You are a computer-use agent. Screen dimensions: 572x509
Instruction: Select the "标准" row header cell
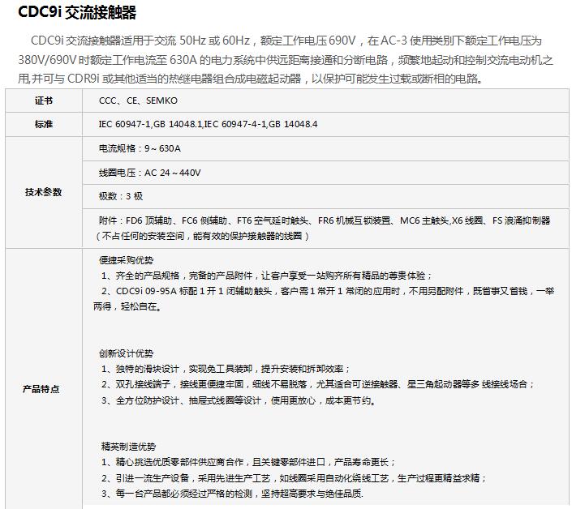coord(44,124)
